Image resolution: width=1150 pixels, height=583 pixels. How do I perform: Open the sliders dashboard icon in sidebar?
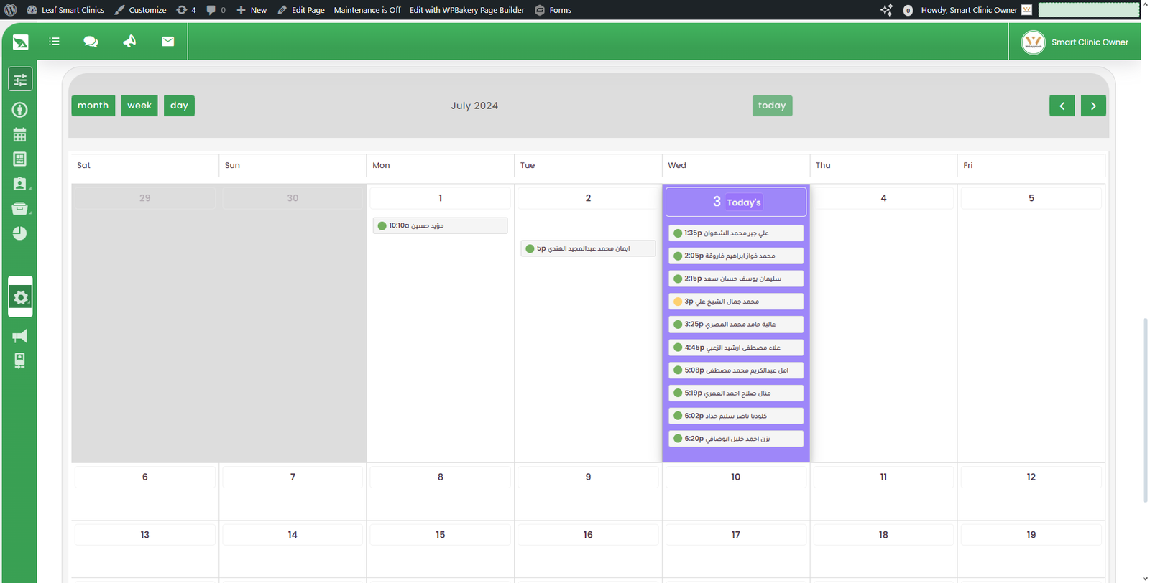click(20, 80)
